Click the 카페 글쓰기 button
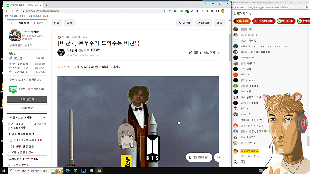 (x=27, y=99)
